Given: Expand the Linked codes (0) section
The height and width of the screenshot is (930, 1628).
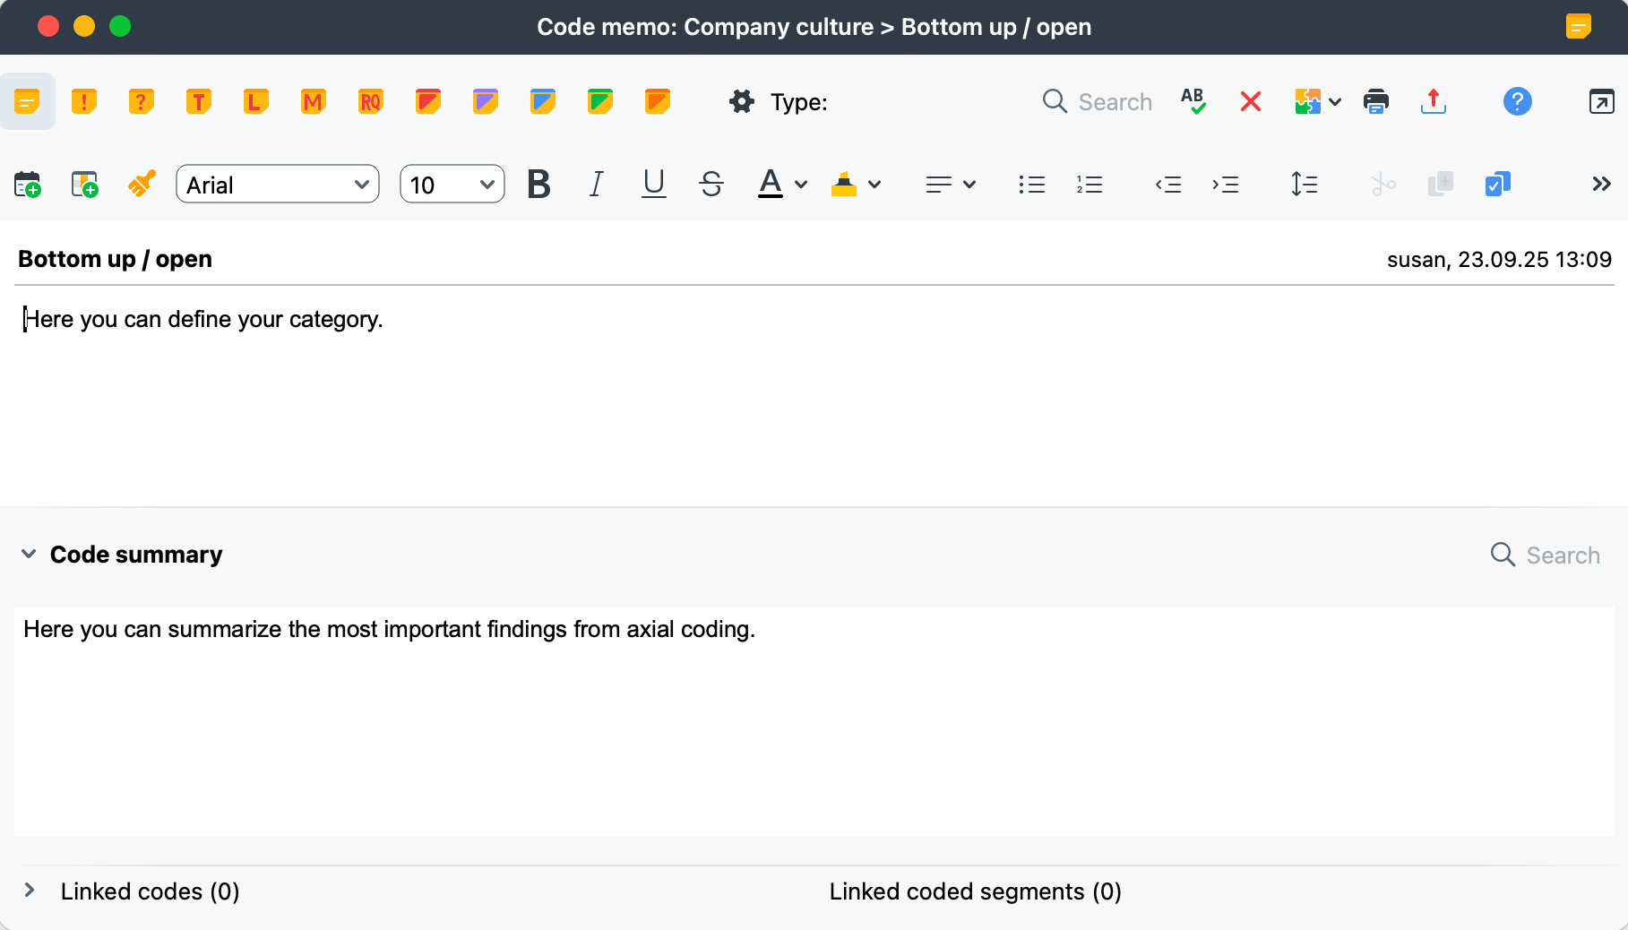Looking at the screenshot, I should [x=30, y=891].
